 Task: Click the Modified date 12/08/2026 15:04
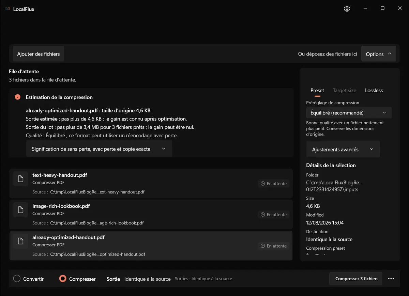tap(325, 223)
